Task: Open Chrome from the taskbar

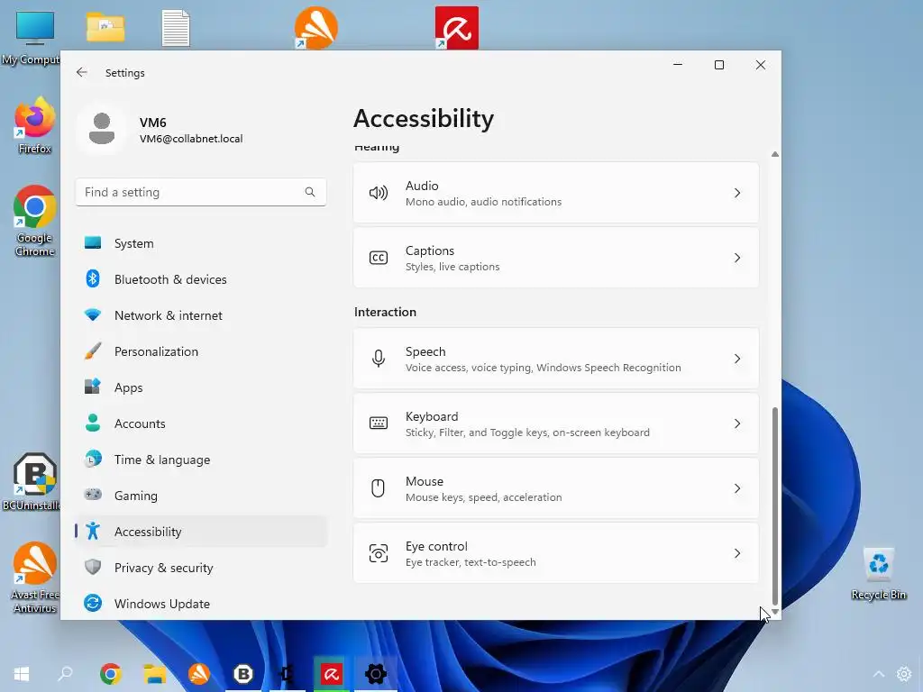Action: pyautogui.click(x=110, y=674)
